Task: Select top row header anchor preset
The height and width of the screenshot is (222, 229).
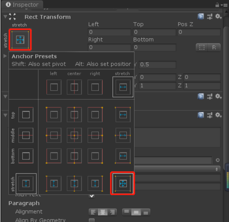Action: click(x=26, y=115)
